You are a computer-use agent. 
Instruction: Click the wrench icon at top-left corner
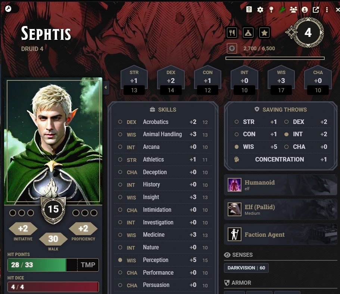(x=8, y=9)
